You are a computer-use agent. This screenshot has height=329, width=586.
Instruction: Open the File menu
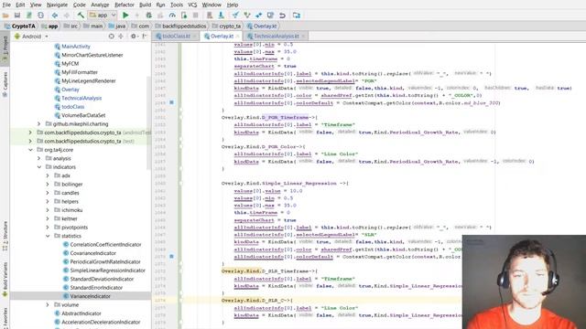(6, 5)
